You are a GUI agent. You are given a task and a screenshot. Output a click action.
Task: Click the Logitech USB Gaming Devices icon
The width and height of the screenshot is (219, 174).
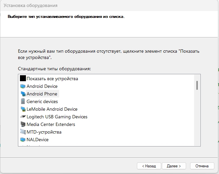coord(23,116)
